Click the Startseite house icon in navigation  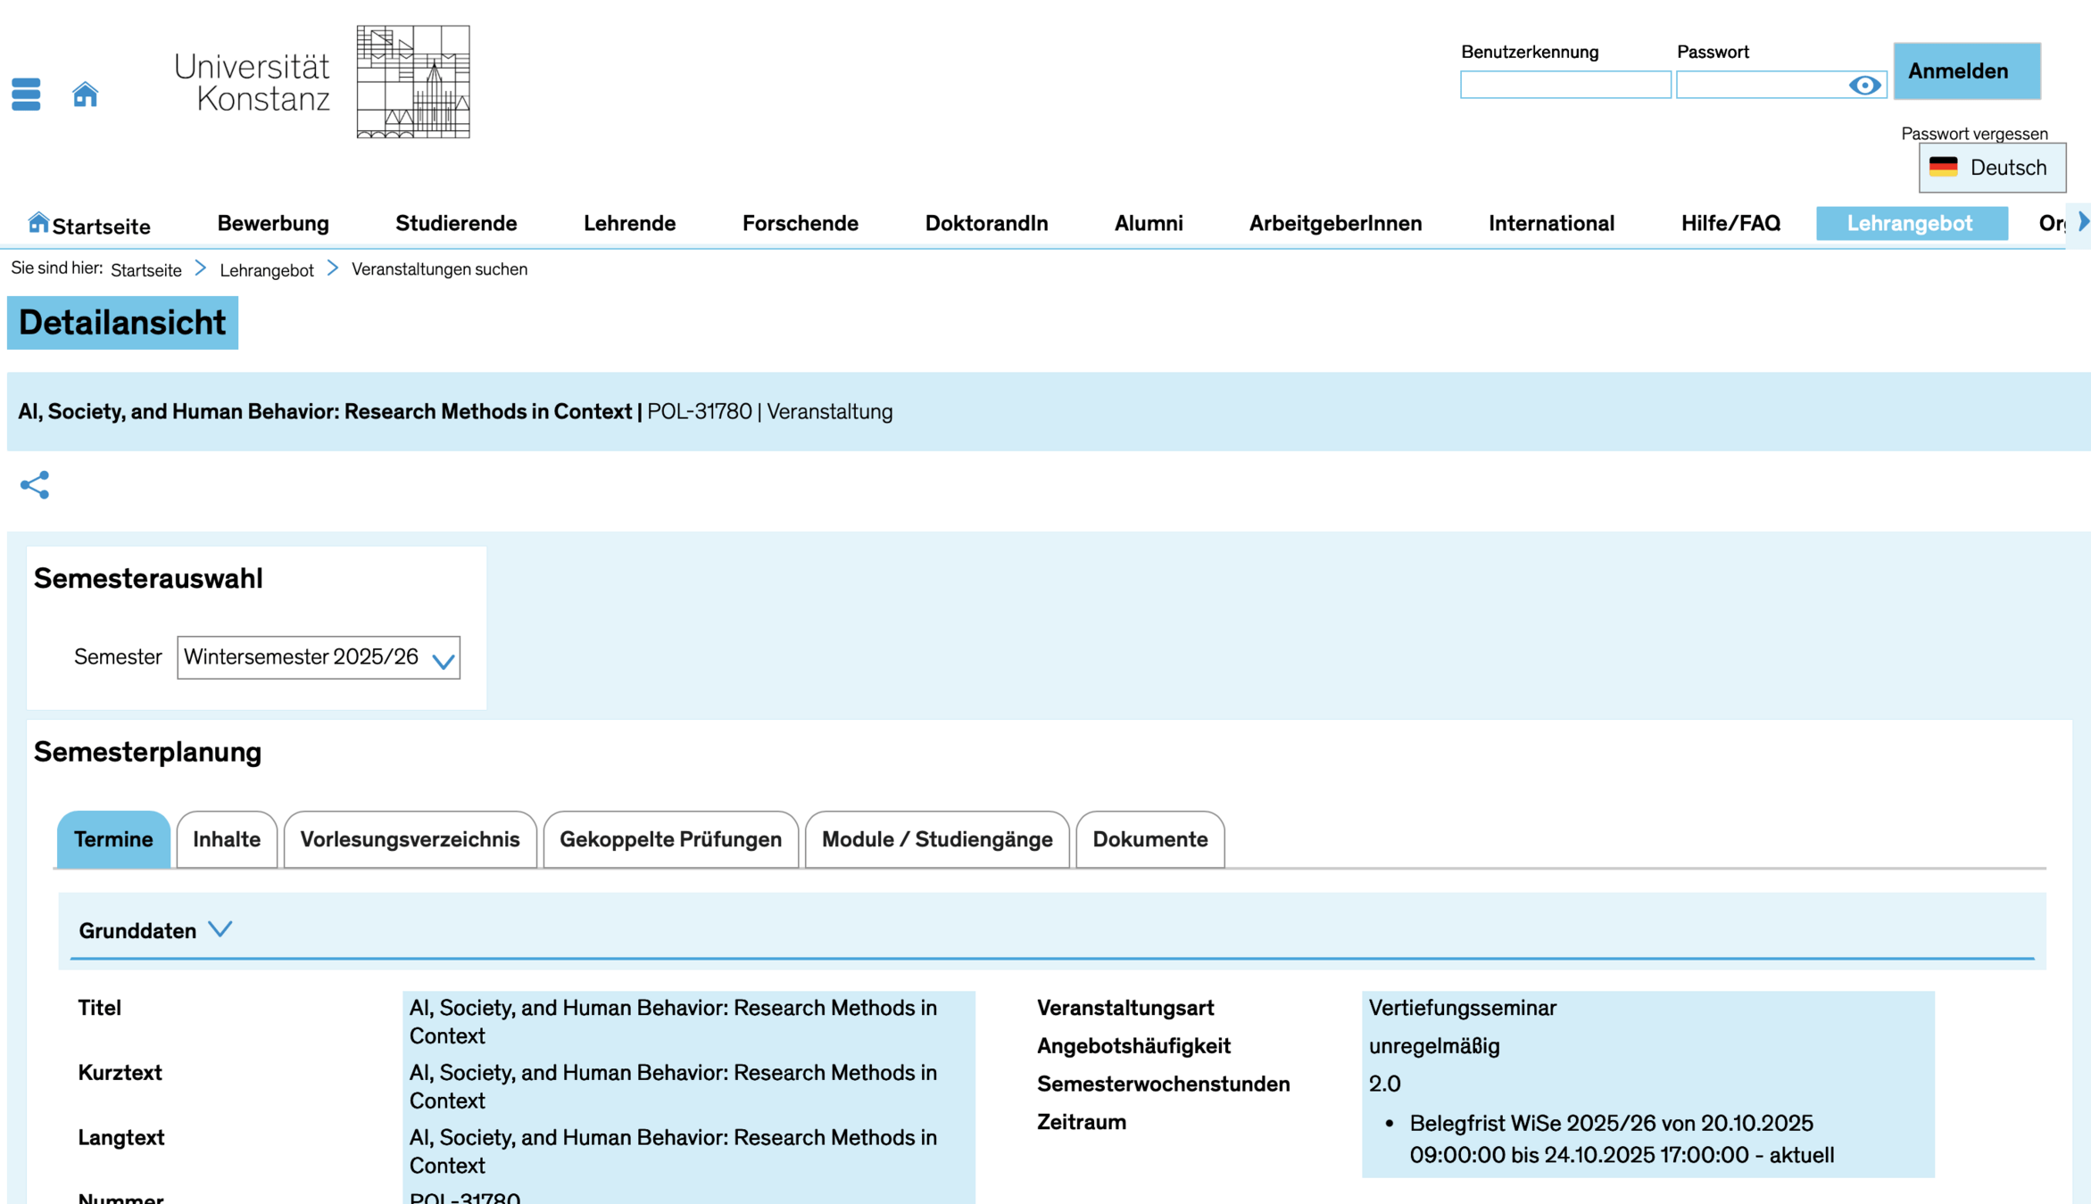(x=38, y=222)
